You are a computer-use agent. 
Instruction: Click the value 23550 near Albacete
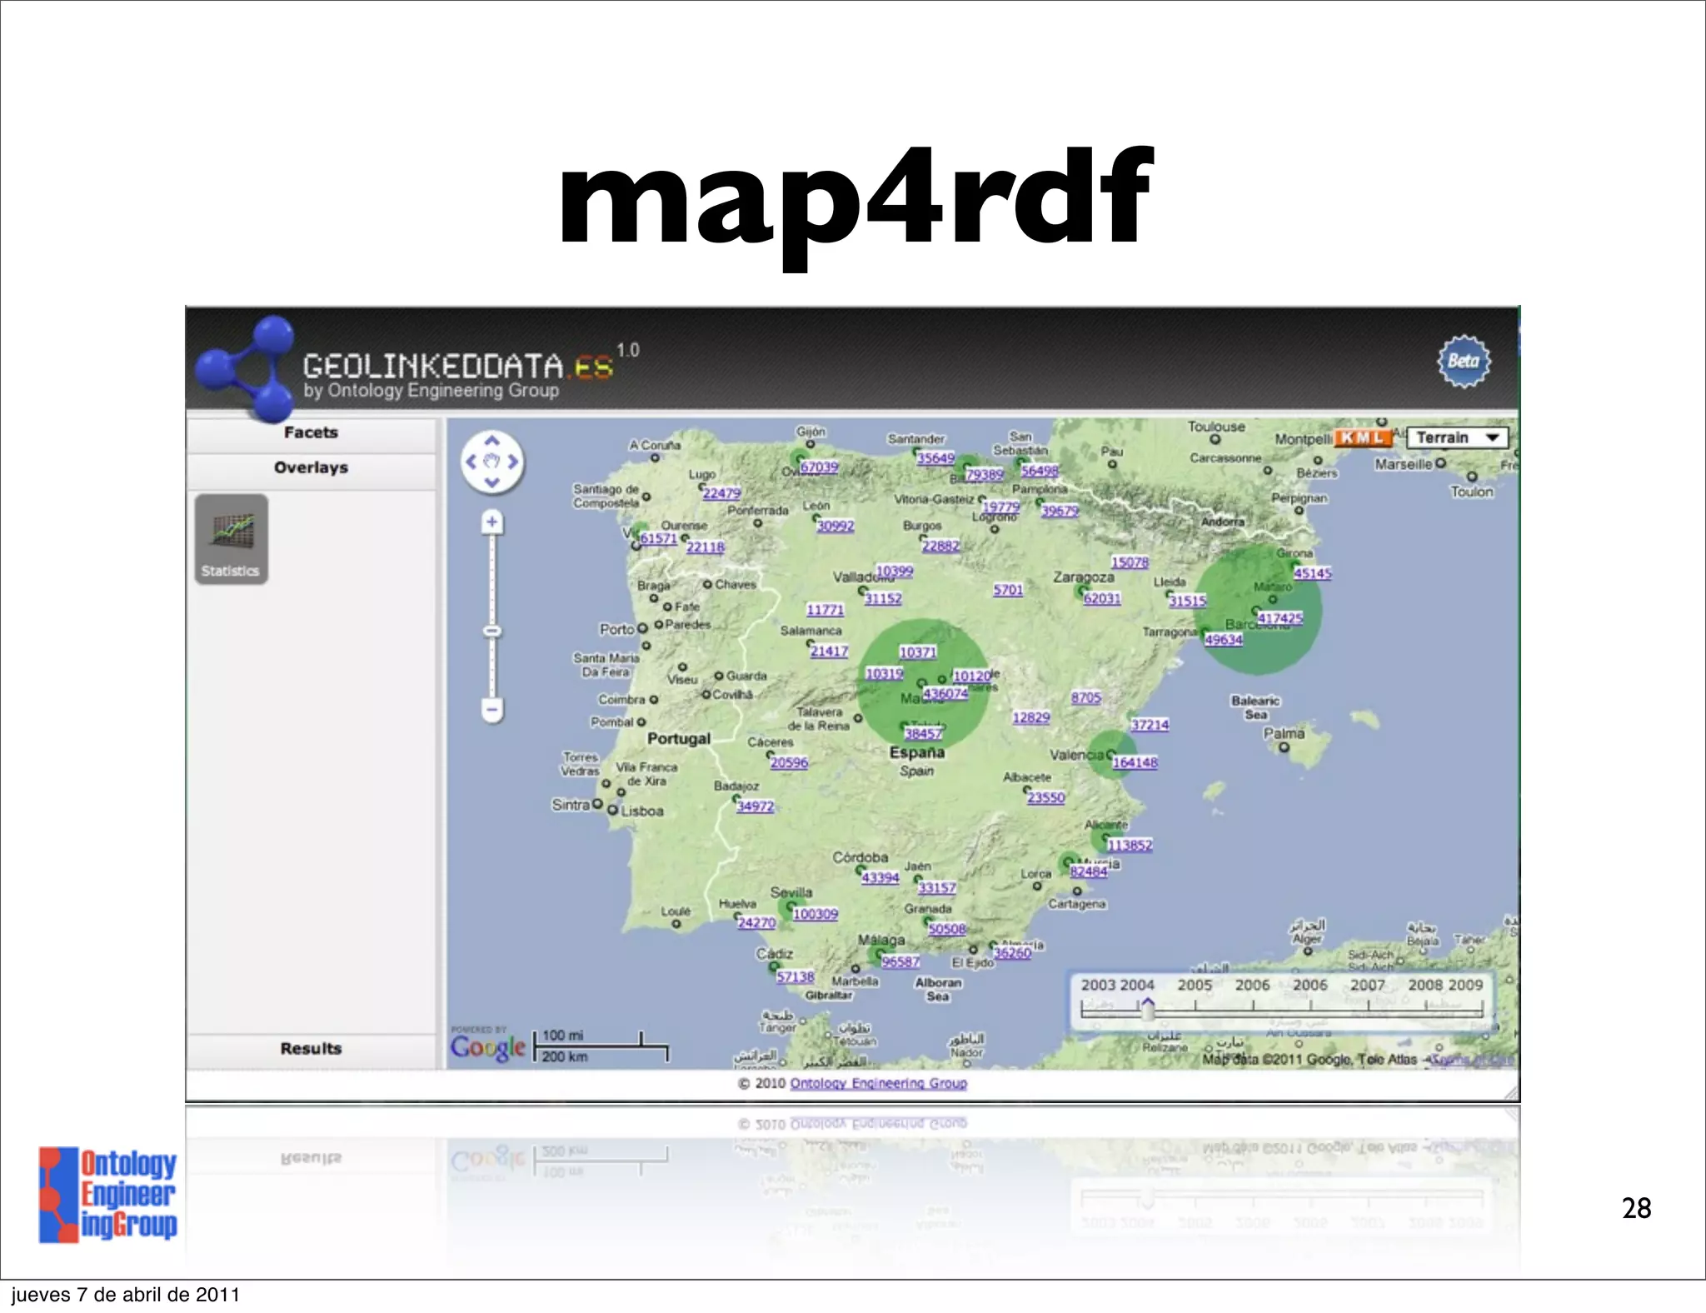1046,797
